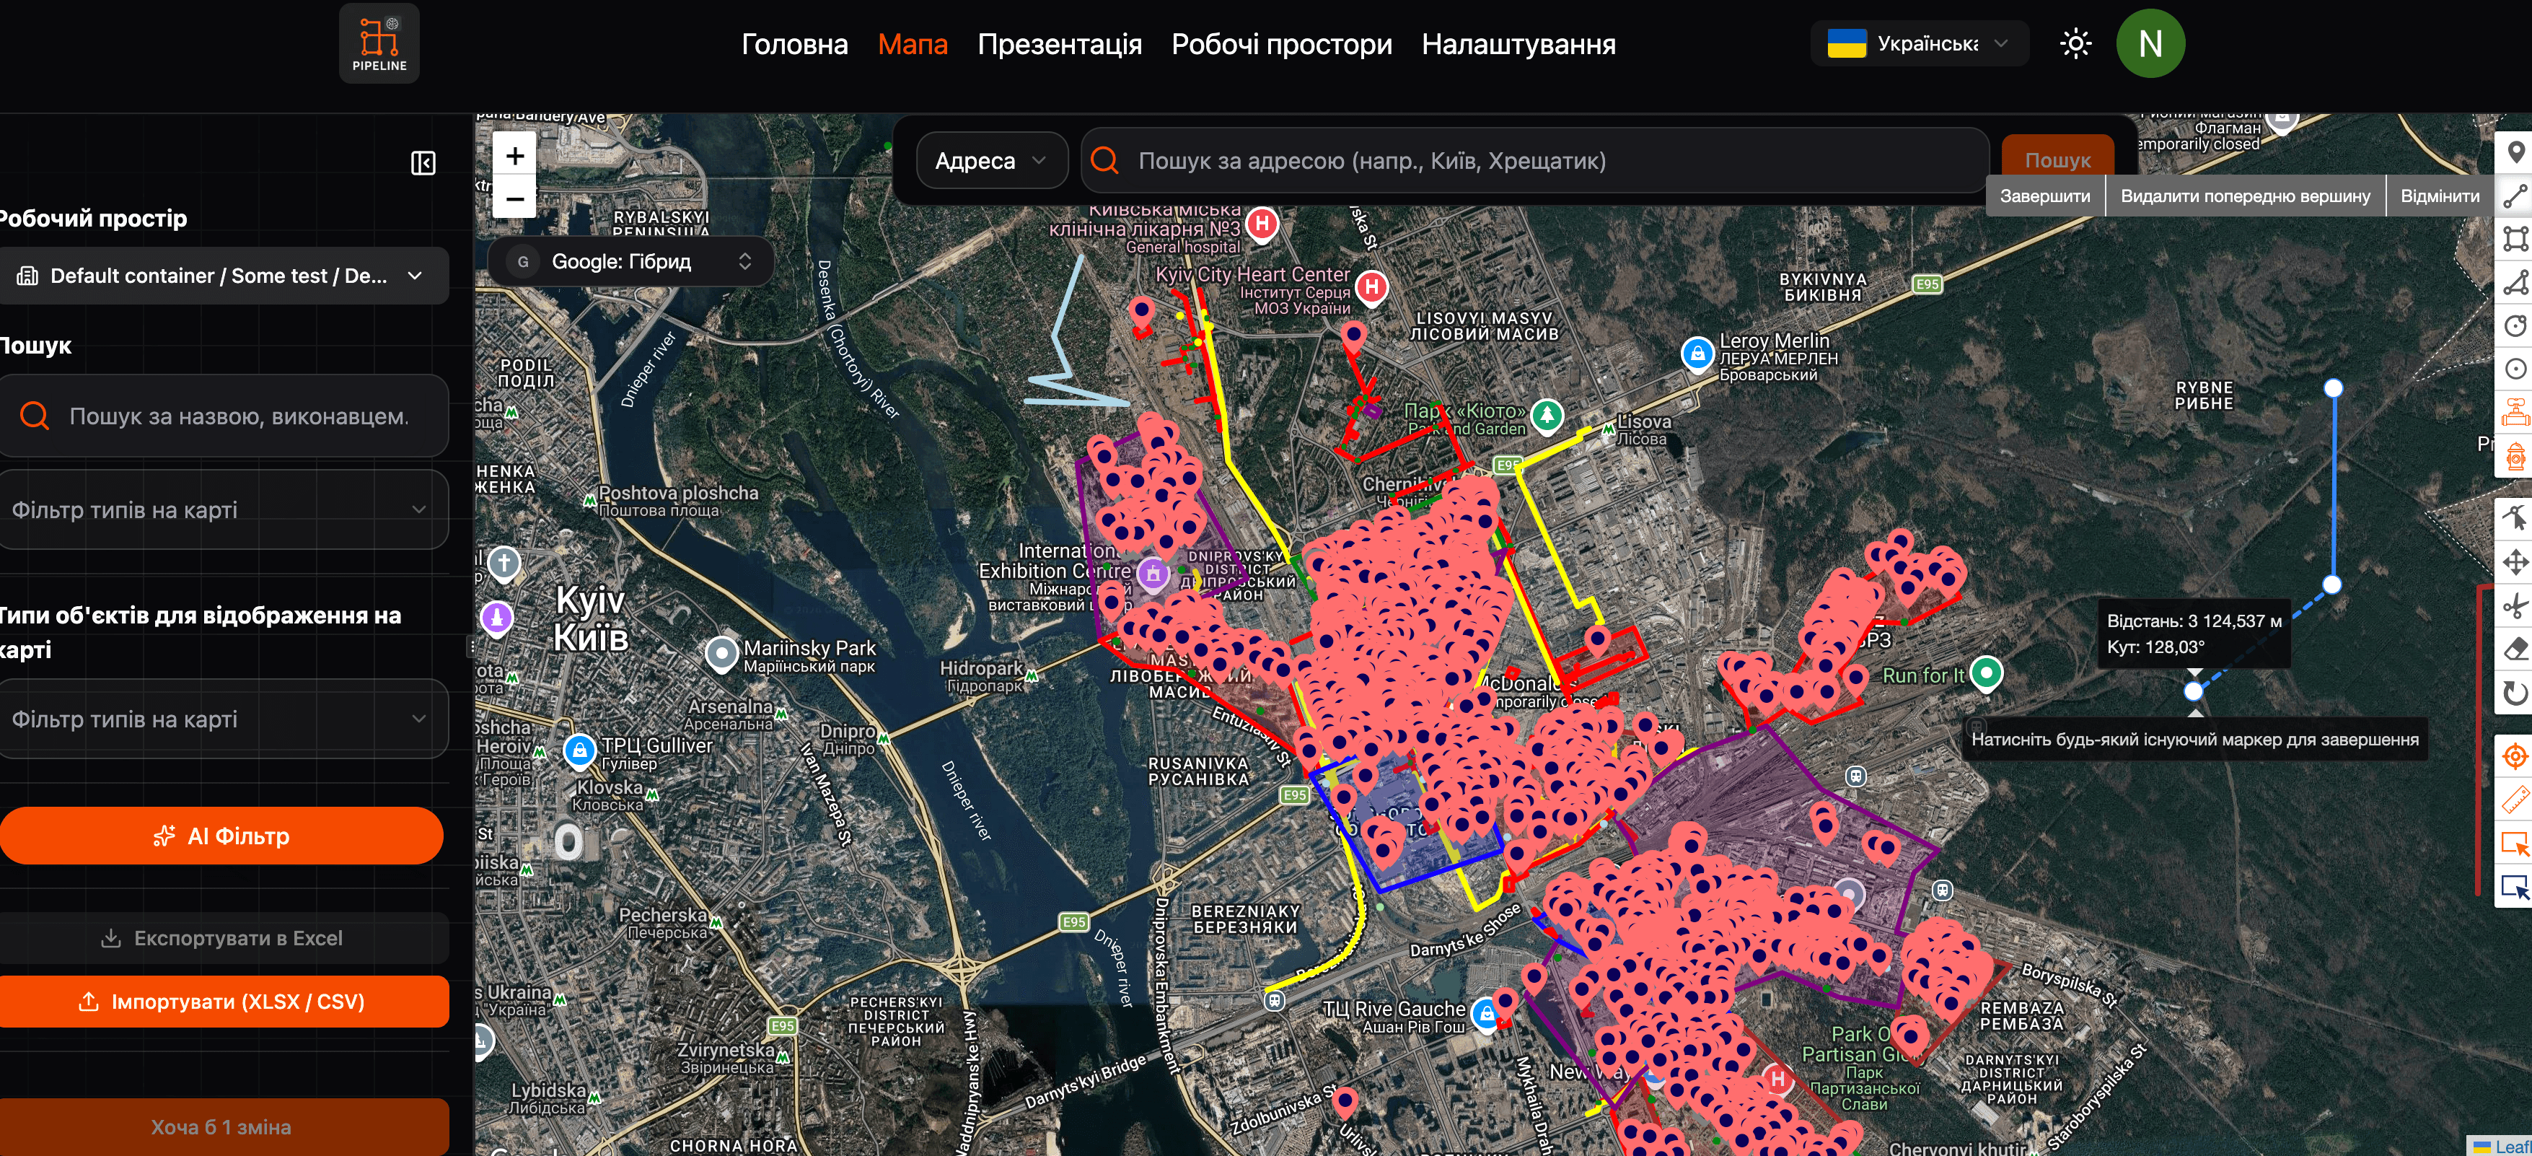Screen dimensions: 2532x1156
Task: Pick the pipeline valve tool
Action: [2515, 412]
